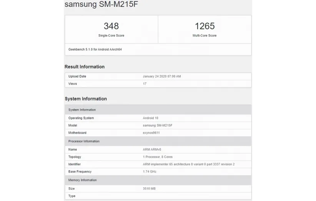Click the Views row label
Image resolution: width=316 pixels, height=201 pixels.
73,84
